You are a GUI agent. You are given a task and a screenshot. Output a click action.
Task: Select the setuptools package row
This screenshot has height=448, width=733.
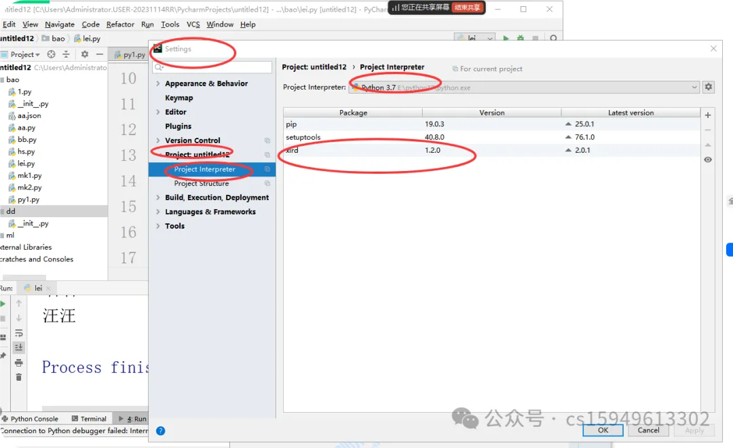tap(491, 138)
